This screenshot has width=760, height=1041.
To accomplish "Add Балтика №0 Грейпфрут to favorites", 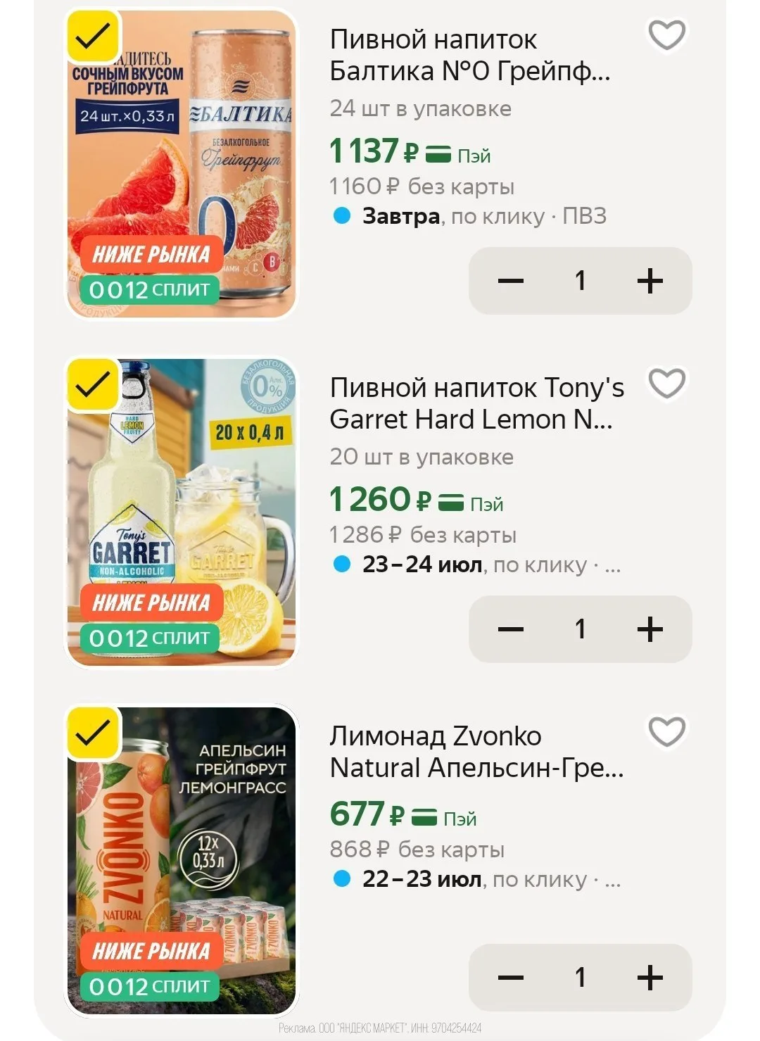I will [666, 35].
